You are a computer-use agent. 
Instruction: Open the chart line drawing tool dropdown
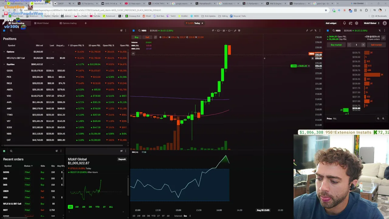(213, 30)
